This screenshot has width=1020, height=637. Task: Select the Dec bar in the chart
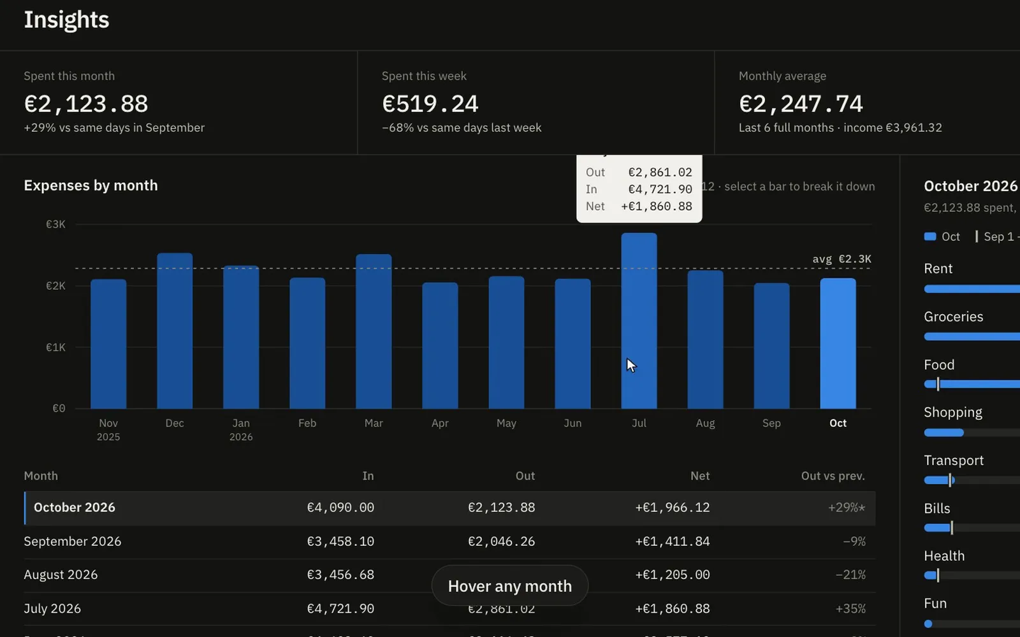coord(175,331)
